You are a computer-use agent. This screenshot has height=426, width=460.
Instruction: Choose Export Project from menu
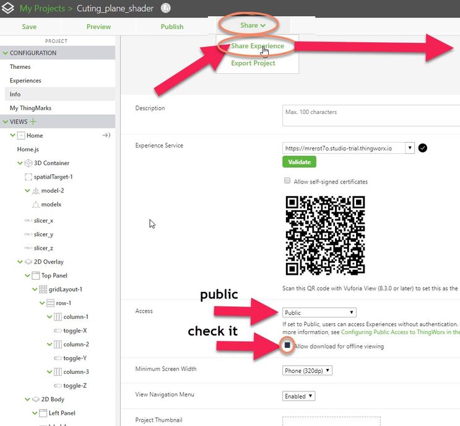coord(253,63)
